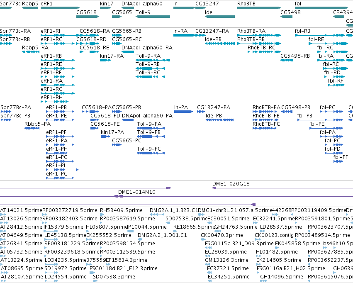
Task: Click protein fbl-PF
Action: (x=338, y=161)
